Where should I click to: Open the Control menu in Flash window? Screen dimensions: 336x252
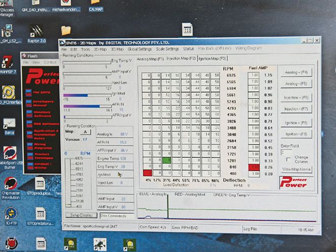50,62
